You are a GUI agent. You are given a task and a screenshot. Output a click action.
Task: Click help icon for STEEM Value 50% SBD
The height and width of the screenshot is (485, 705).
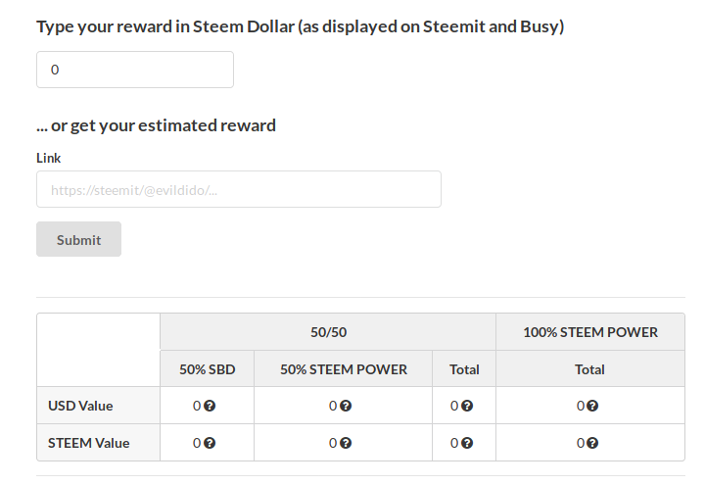pyautogui.click(x=210, y=443)
